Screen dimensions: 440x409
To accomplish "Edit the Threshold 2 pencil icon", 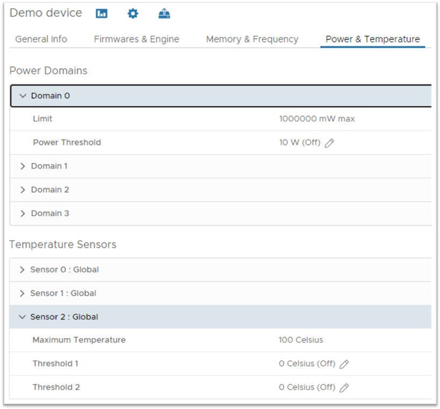I will (x=344, y=388).
